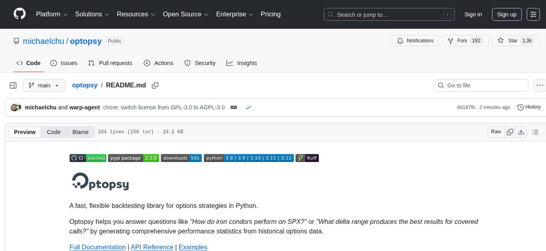Copy the README file path
This screenshot has height=251, width=546.
[x=155, y=85]
